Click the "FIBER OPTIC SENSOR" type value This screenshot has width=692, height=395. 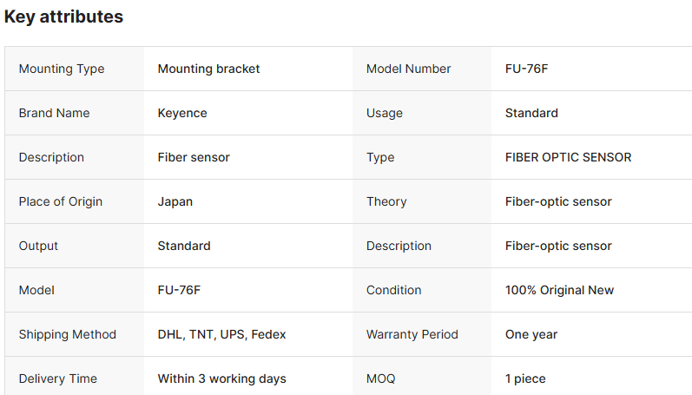(568, 157)
